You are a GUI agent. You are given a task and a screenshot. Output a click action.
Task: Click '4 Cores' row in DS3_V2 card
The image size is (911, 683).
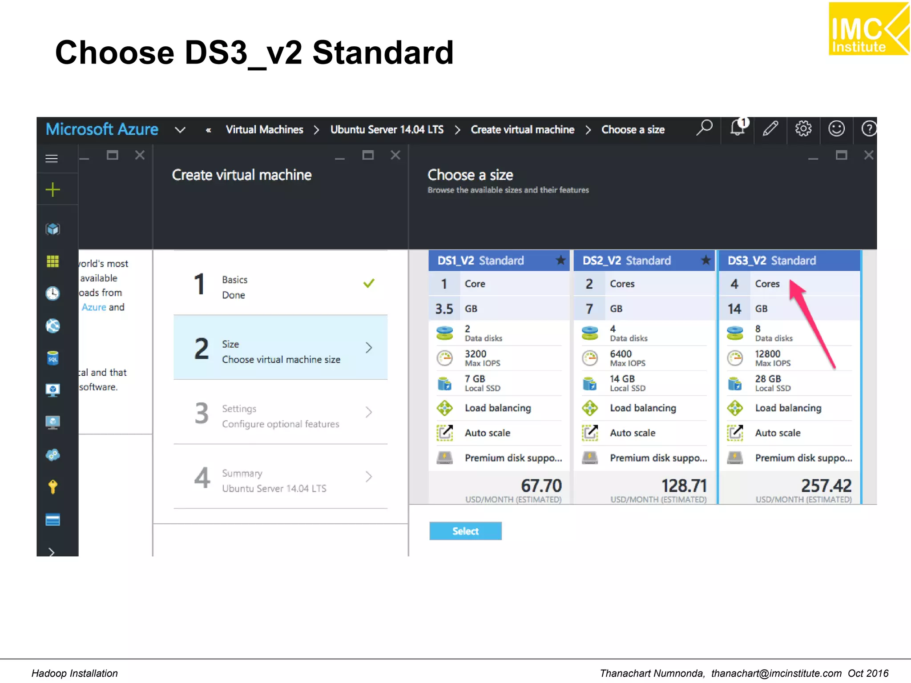point(789,284)
